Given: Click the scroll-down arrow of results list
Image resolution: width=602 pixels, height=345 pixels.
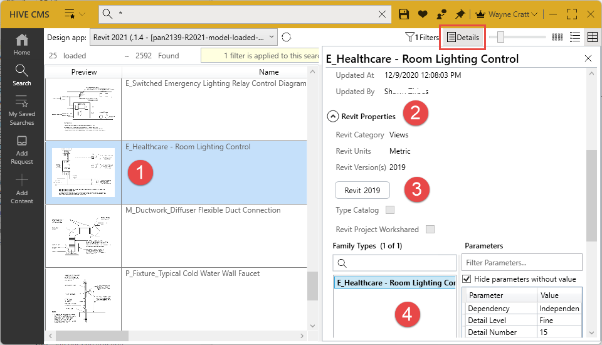Looking at the screenshot, I should pos(312,326).
